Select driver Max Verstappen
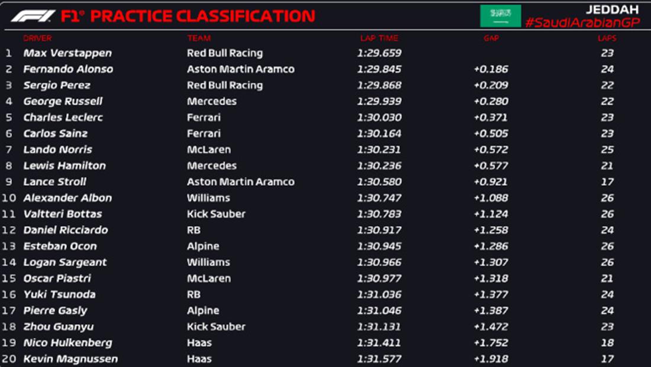The image size is (651, 367). [x=67, y=53]
